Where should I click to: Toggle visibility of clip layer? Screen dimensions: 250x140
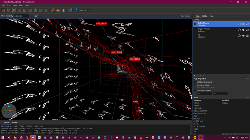click(243, 36)
